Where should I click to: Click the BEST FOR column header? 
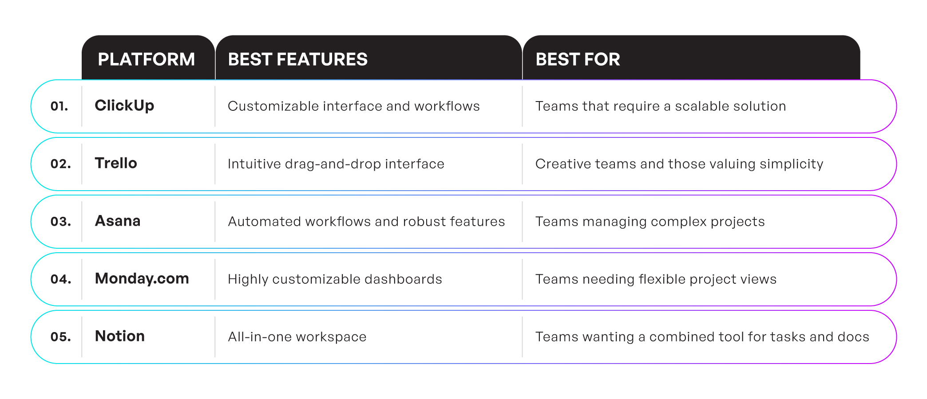point(578,59)
